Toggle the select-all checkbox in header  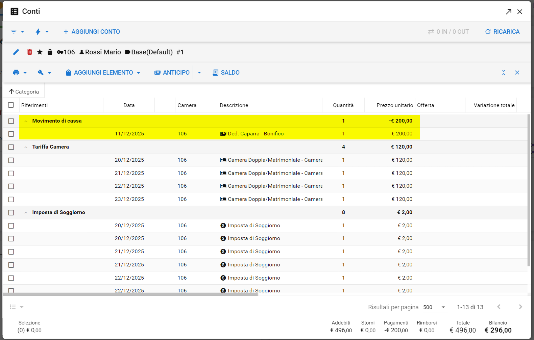11,105
